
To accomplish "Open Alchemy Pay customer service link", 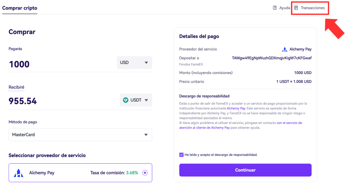I will (x=240, y=125).
